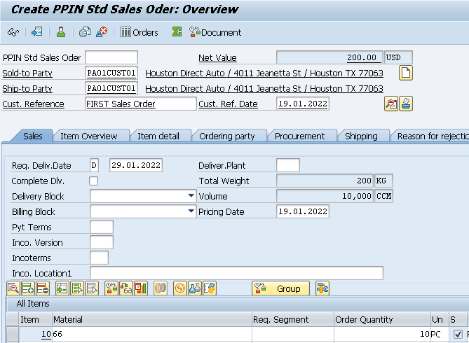
Task: Click the Deliver.Plant input field
Action: click(288, 165)
